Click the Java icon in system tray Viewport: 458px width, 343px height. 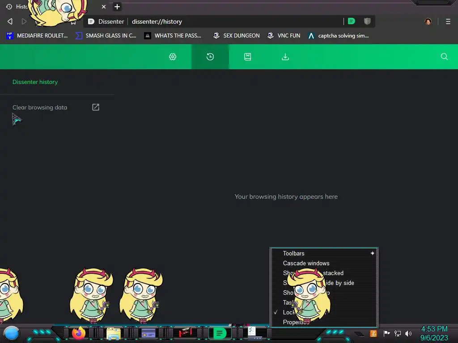point(373,333)
